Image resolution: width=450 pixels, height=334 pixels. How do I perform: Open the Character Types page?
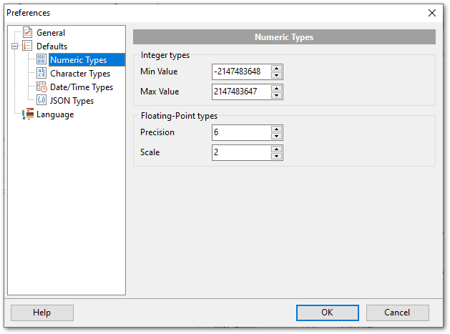tap(80, 74)
